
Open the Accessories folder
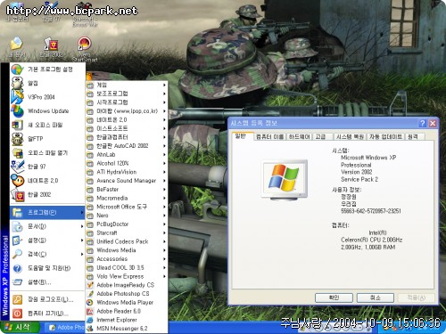click(127, 259)
